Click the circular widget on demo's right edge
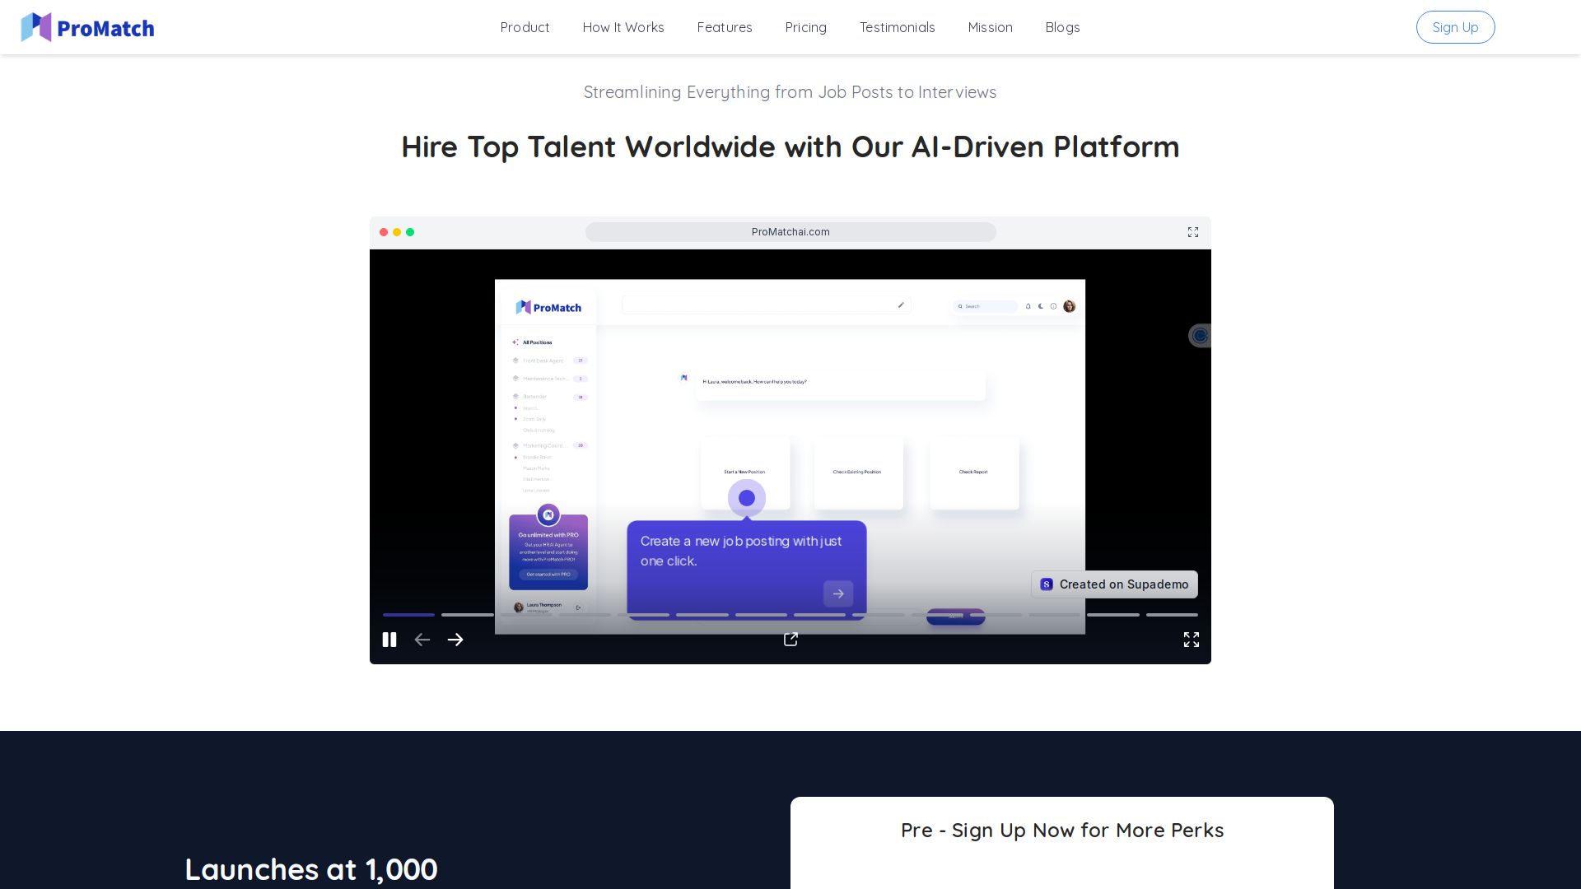 (x=1200, y=336)
